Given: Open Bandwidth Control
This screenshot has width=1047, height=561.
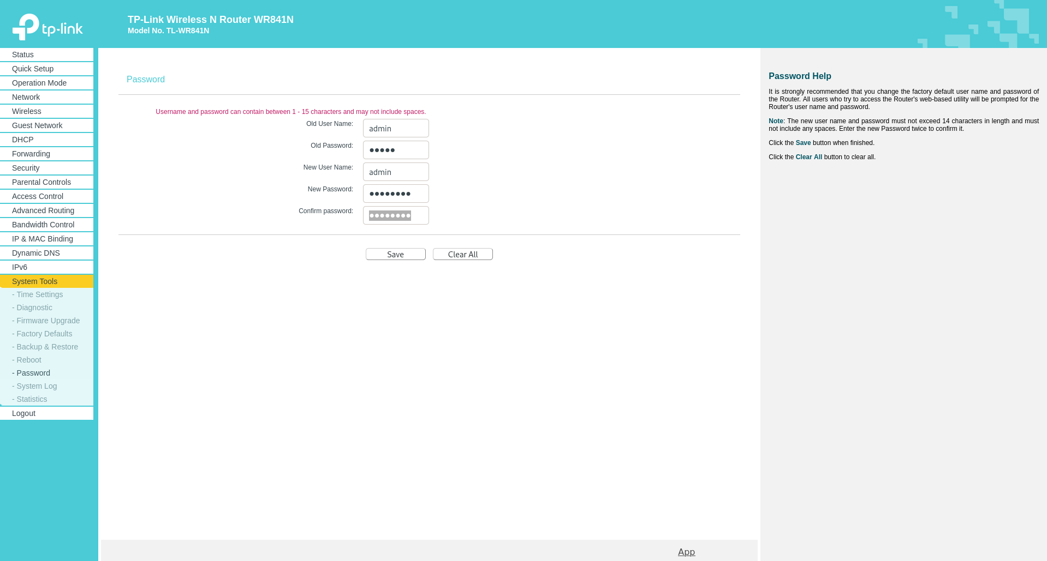Looking at the screenshot, I should pos(46,225).
